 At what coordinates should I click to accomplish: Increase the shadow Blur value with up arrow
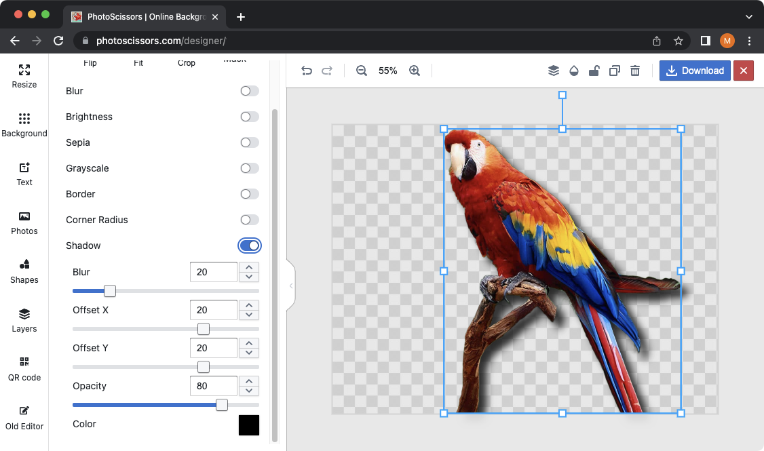(250, 267)
